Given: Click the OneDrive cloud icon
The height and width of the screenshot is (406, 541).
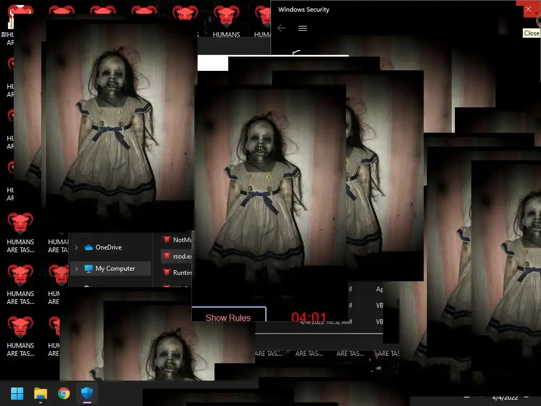Looking at the screenshot, I should coord(89,247).
